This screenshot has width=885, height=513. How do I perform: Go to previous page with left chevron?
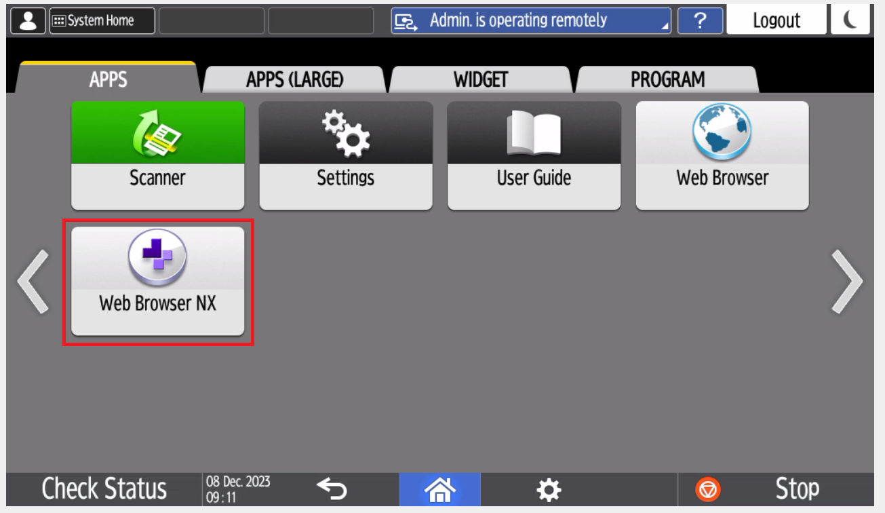pos(33,282)
